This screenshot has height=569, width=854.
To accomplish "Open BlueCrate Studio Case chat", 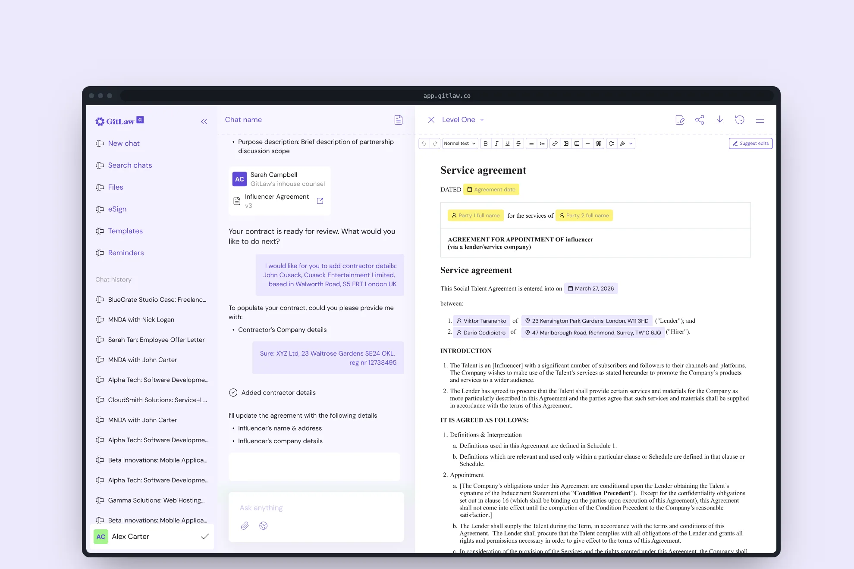I will [x=151, y=300].
